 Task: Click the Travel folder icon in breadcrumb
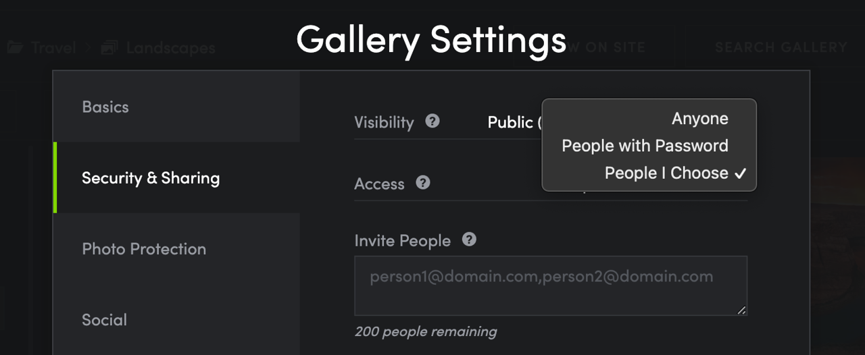15,48
